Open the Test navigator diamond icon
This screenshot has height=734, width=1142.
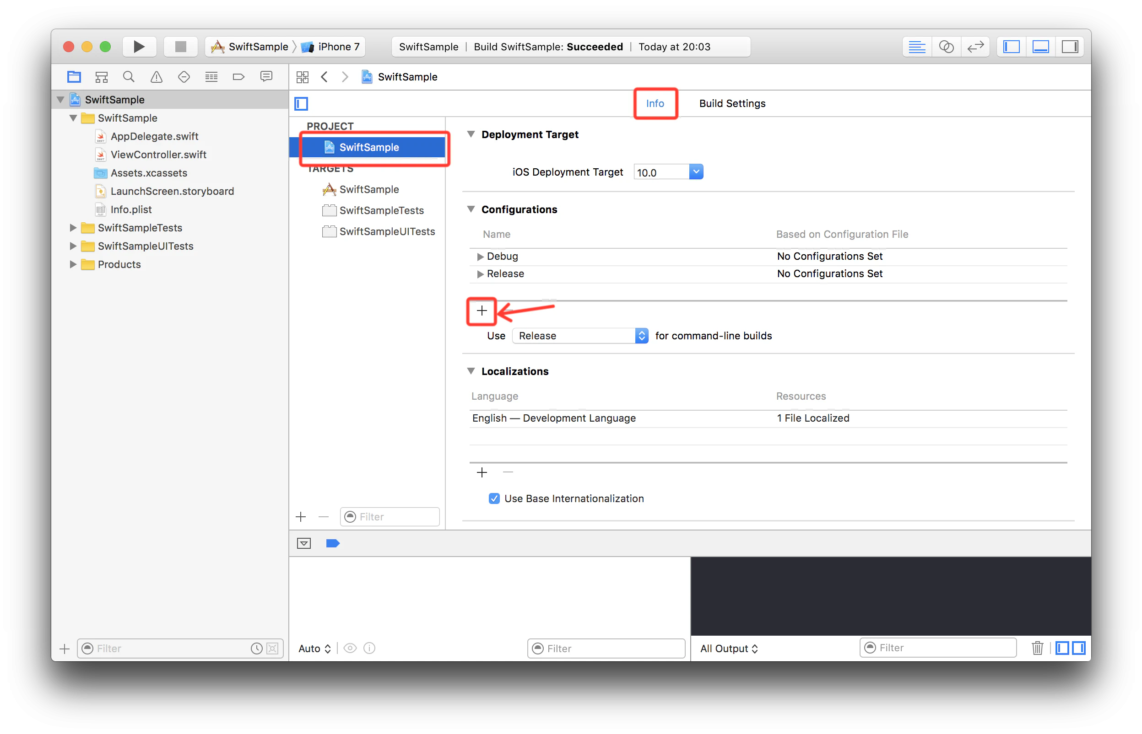pyautogui.click(x=184, y=77)
